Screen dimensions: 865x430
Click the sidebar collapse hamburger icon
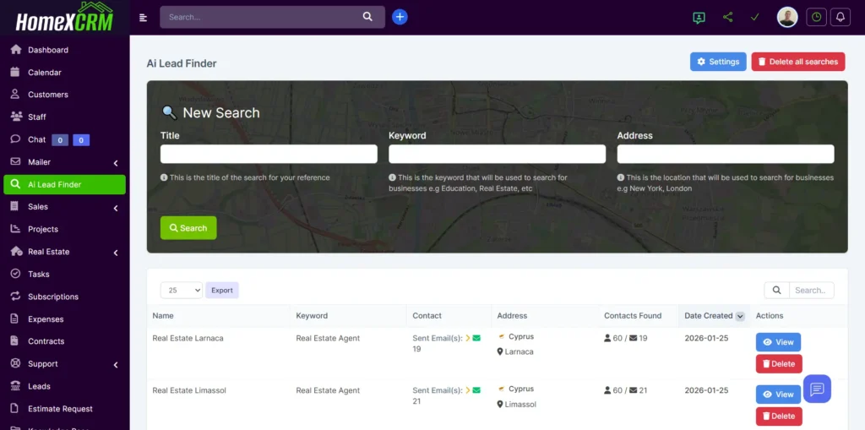[x=144, y=17]
